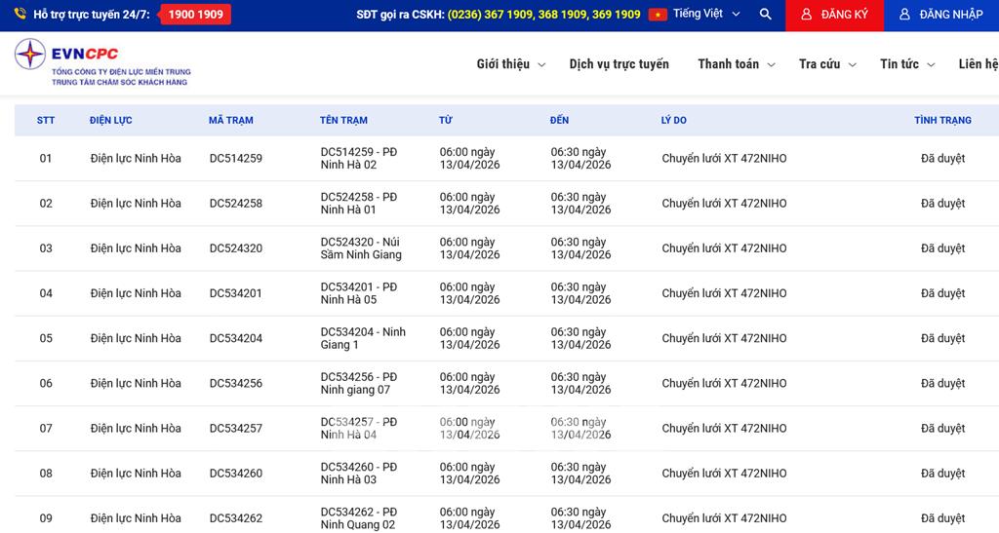Screen dimensions: 999x533
Task: Expand the Thanh toán menu
Action: 736,64
